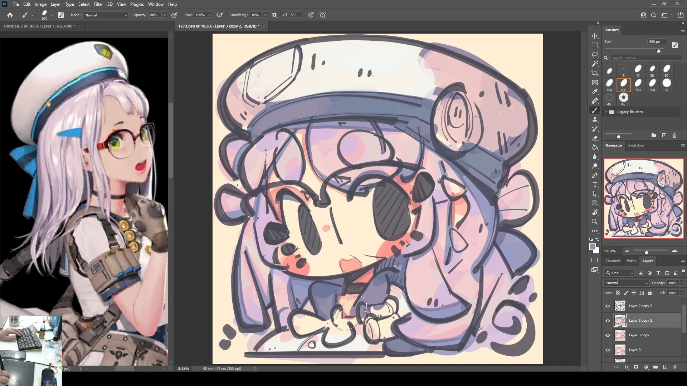Screen dimensions: 687x386
Task: Open the brush Mode dropdown
Action: 106,15
